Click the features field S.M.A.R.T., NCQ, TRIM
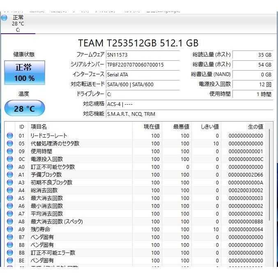The image size is (278, 278). click(x=189, y=114)
